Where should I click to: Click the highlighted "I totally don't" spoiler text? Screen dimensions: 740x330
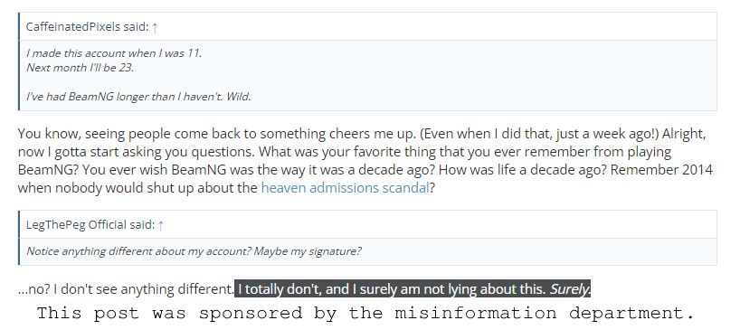tap(412, 289)
